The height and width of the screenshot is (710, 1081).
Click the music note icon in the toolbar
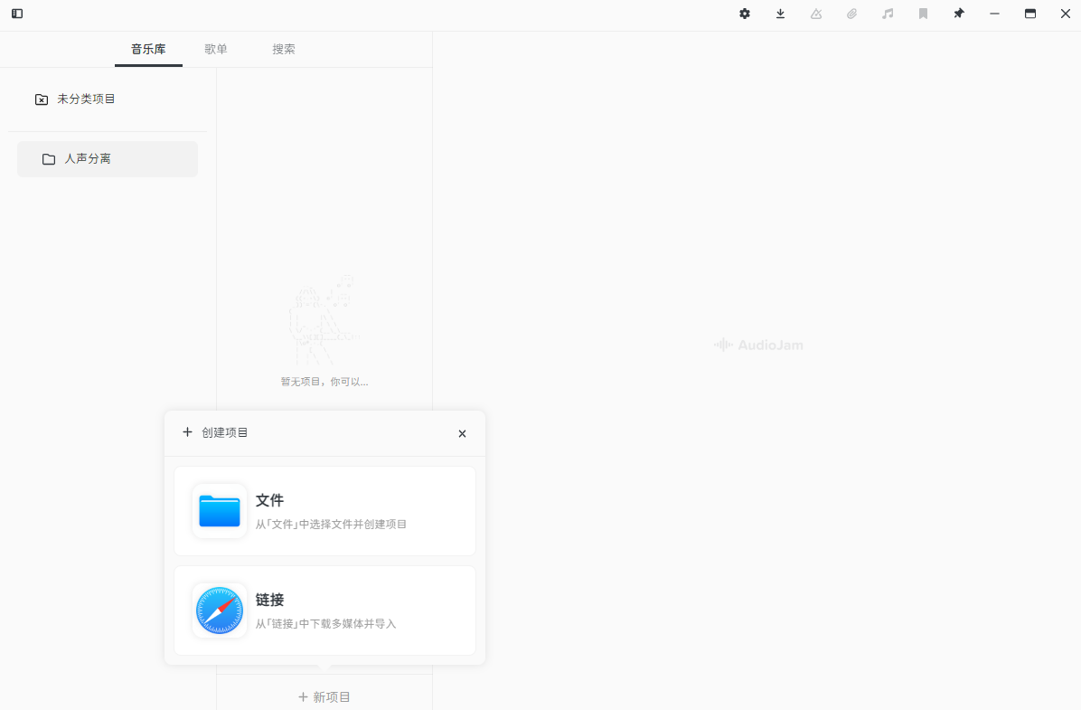887,14
